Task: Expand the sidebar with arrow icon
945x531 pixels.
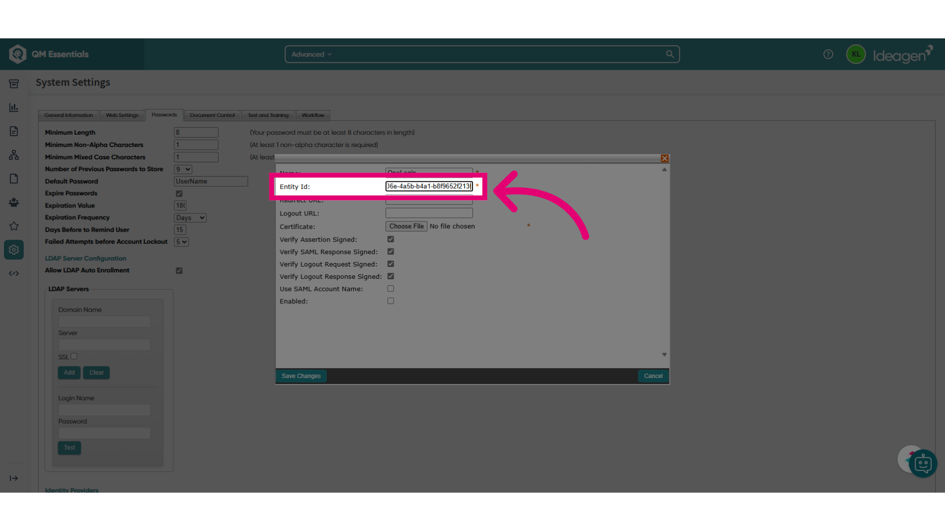Action: tap(14, 478)
